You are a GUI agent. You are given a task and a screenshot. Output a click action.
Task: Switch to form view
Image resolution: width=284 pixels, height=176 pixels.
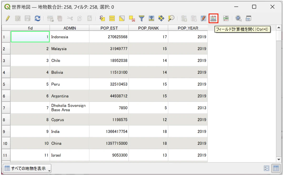[x=266, y=168]
